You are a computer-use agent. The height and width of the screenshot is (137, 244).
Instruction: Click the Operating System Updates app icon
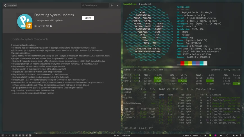click(25, 22)
